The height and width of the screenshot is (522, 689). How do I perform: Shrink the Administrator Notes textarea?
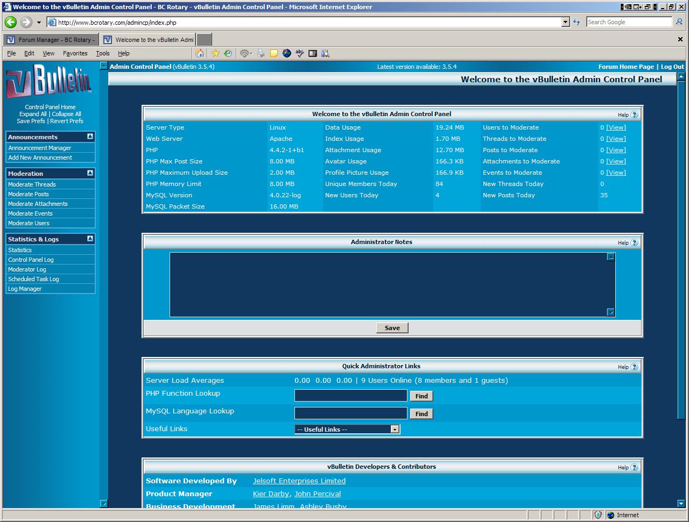coord(610,257)
